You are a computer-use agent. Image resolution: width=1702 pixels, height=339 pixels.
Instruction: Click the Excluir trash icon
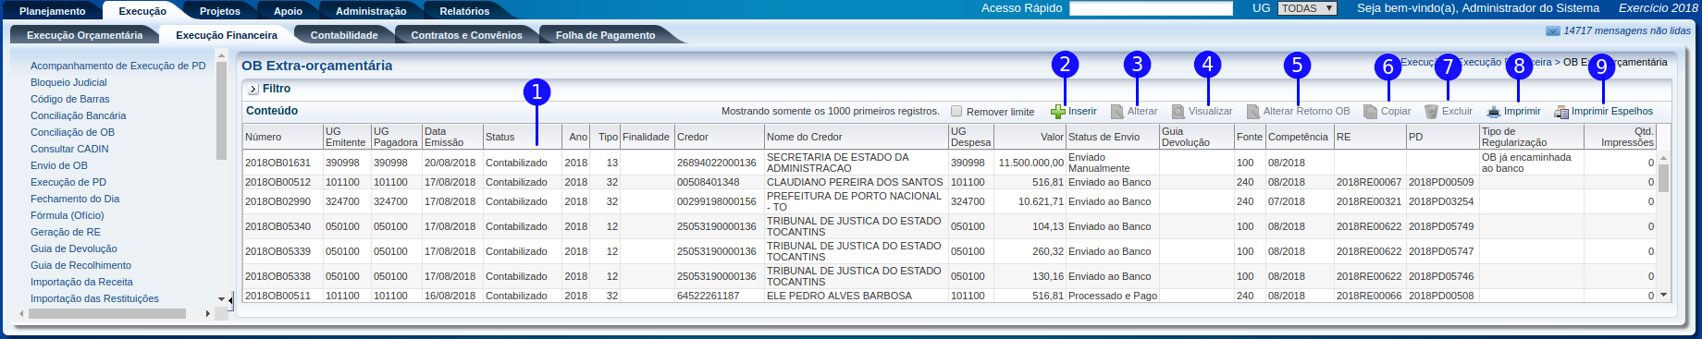(1431, 112)
